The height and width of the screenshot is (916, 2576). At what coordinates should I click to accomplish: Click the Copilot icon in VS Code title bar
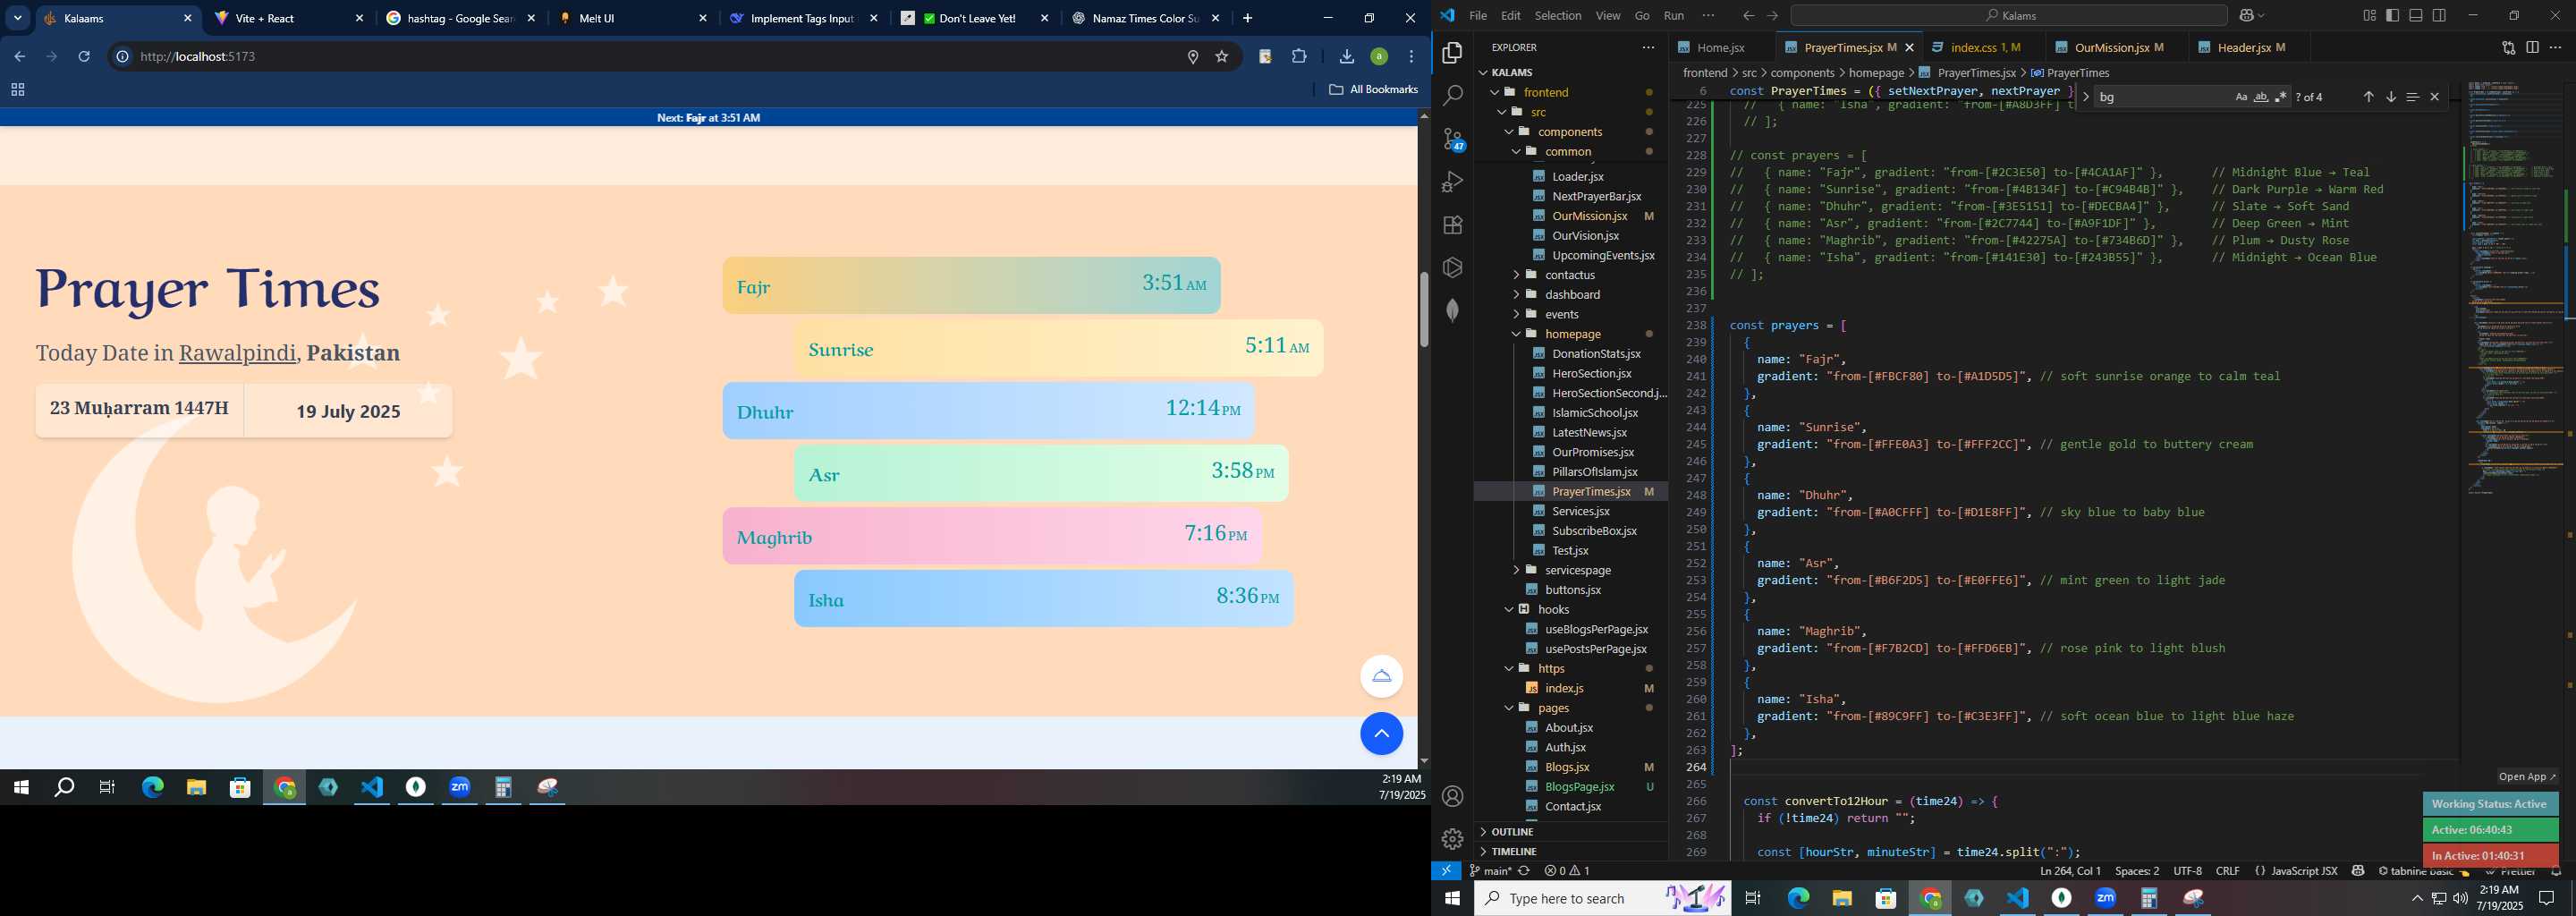(x=2245, y=16)
